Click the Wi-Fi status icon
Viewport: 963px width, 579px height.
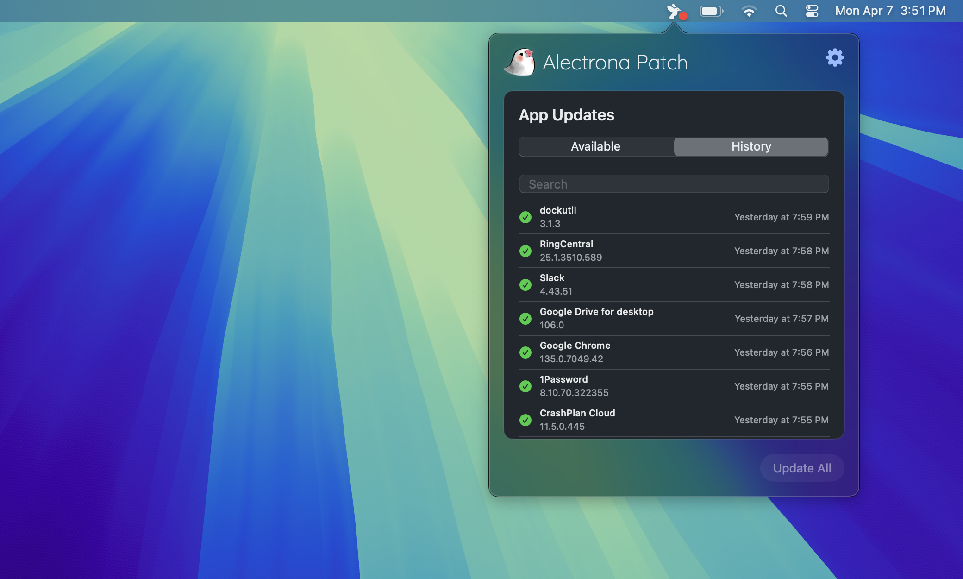point(750,11)
